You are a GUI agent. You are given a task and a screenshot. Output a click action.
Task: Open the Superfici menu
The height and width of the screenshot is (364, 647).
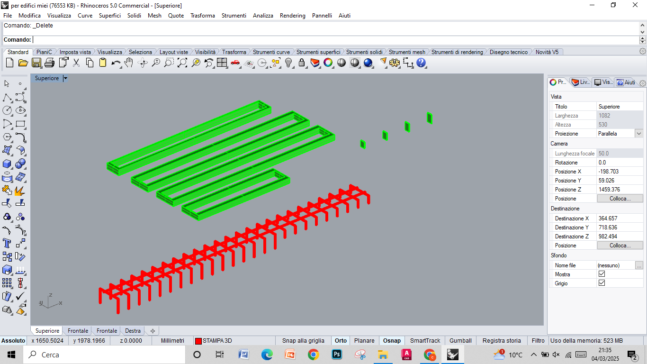[110, 15]
